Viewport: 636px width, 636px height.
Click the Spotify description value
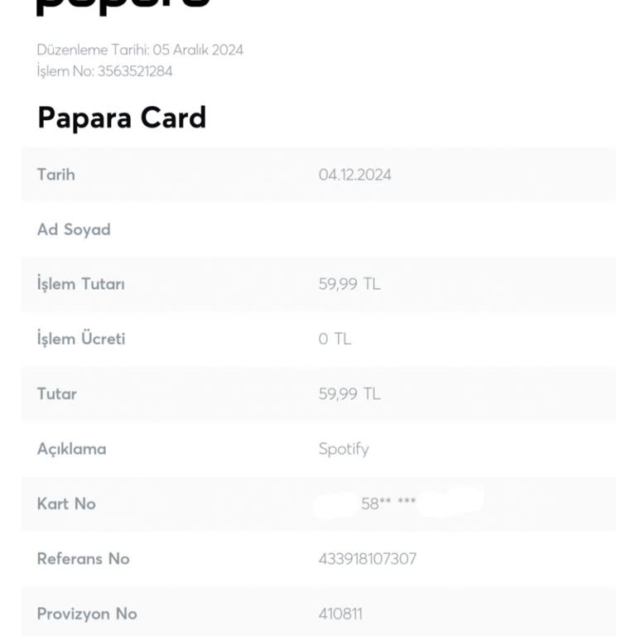click(x=344, y=449)
